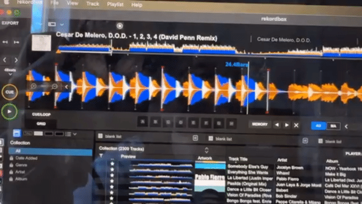Trigger hot cue pad B
Viewport: 362px width, 204px height.
click(x=156, y=122)
